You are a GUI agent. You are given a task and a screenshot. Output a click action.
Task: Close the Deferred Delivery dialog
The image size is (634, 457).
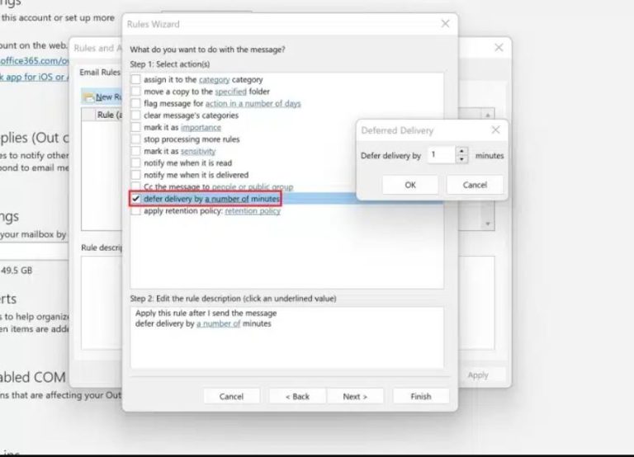495,130
